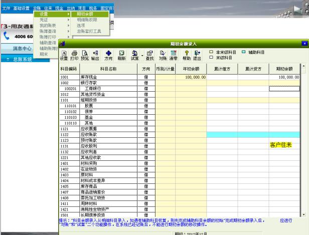Viewport: 309px width, 235px height.
Task: Expand the 凭证 submenu arrow
Action: pos(68,20)
